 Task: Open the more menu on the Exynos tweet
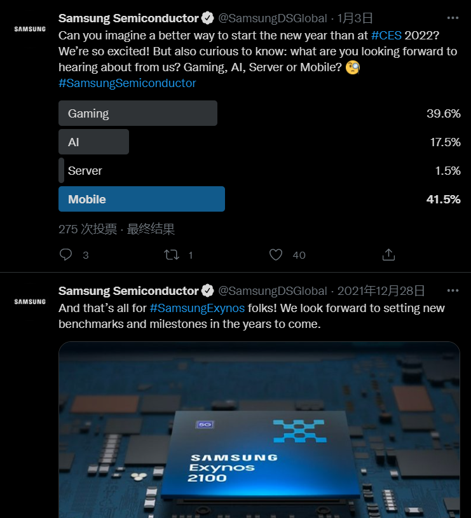click(x=453, y=290)
